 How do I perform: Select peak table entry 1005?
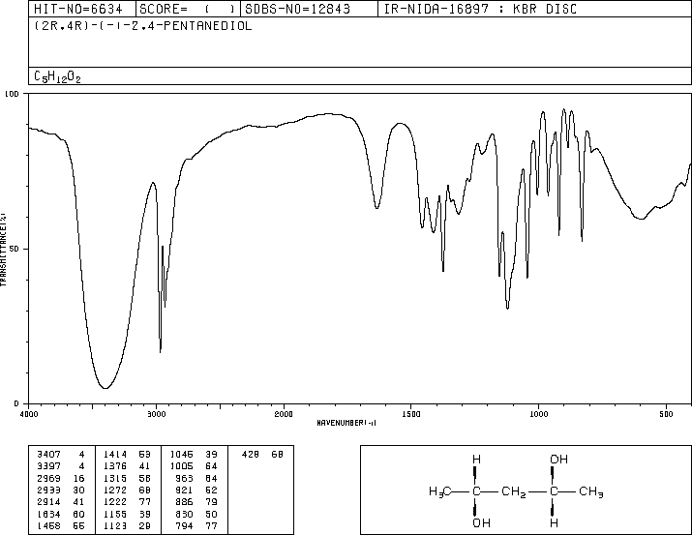pos(182,466)
